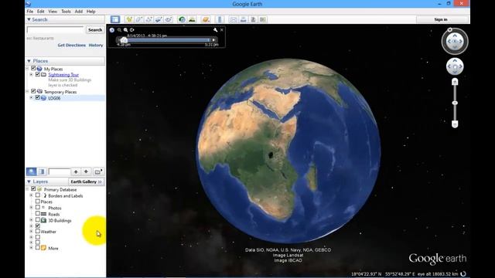This screenshot has width=495, height=278.
Task: Click the Add Placemark pushpin icon
Action: [129, 19]
